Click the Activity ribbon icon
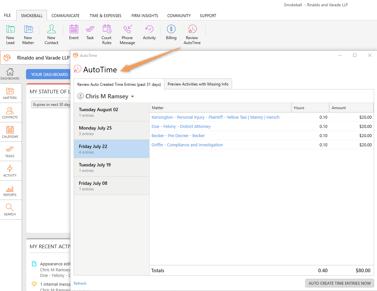 [149, 32]
